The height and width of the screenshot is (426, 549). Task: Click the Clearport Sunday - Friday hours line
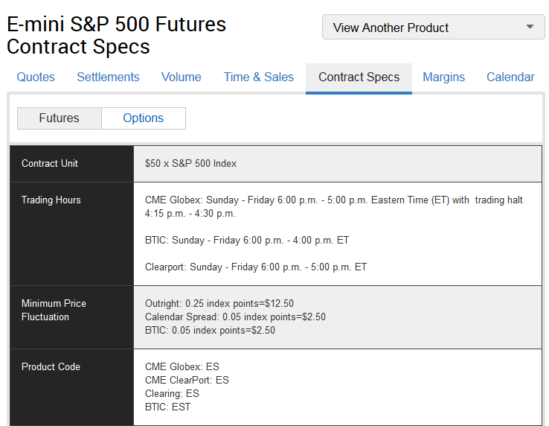[x=256, y=267]
